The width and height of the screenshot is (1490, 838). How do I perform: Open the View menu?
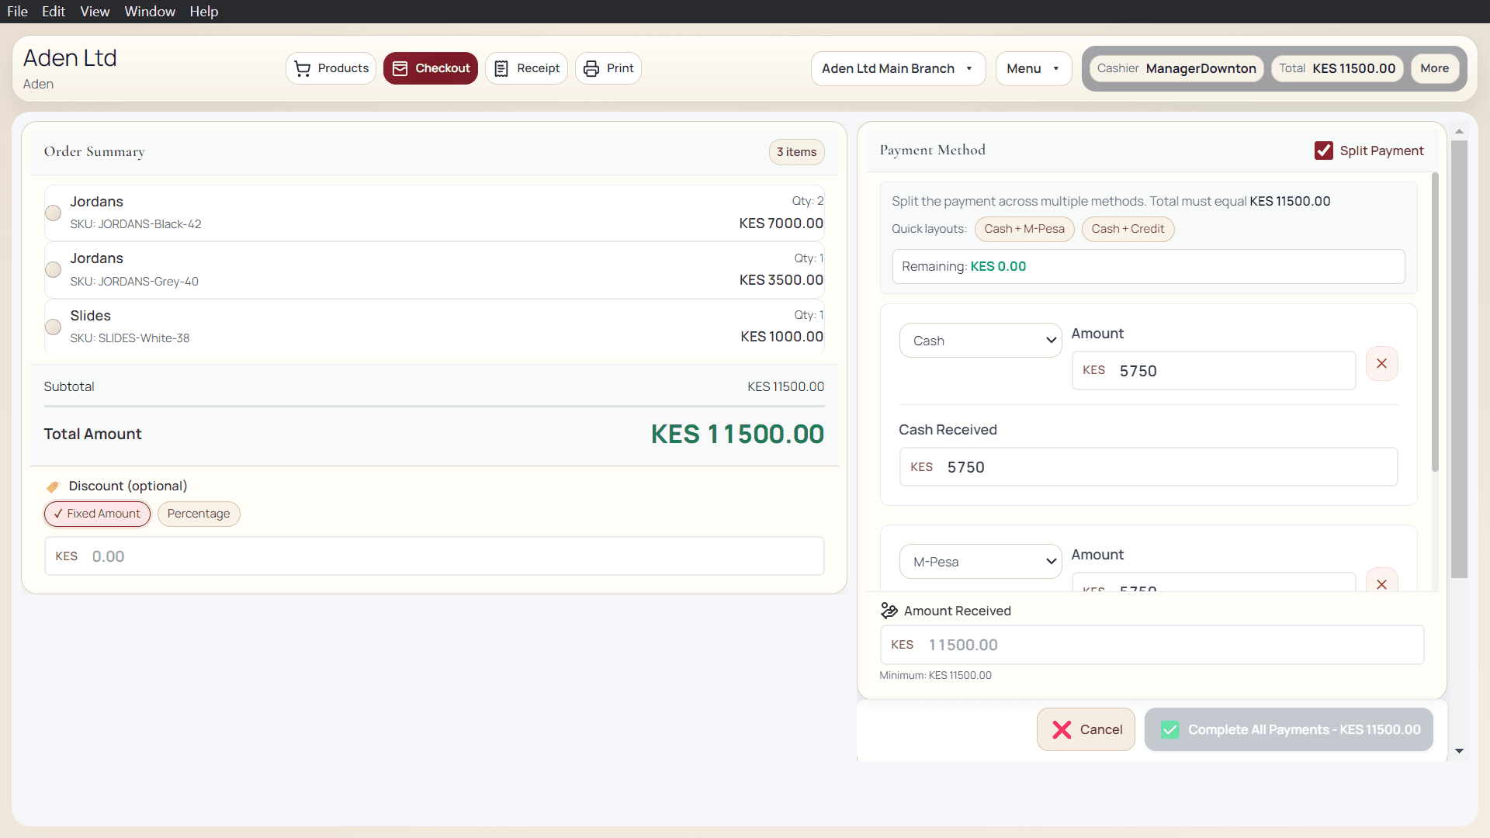(95, 12)
